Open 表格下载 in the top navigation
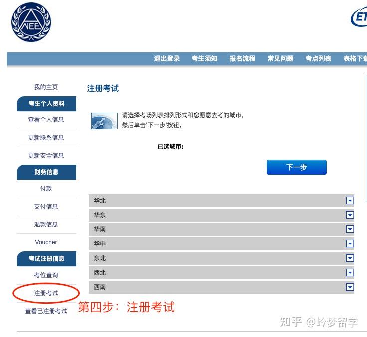The width and height of the screenshot is (367, 337). tap(355, 58)
